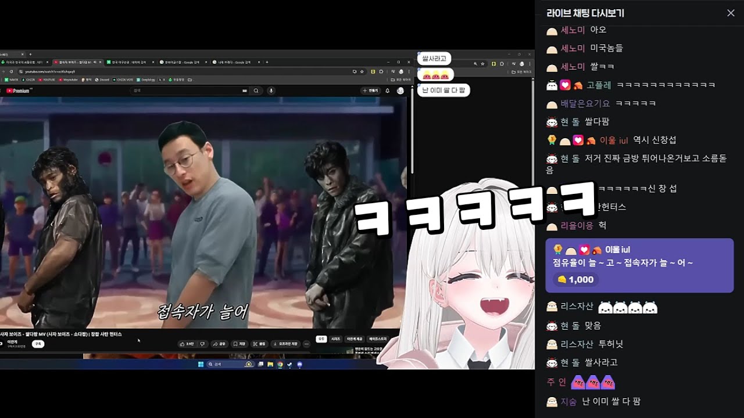The height and width of the screenshot is (418, 744).
Task: Select the 시리즈 filter chip
Action: (x=335, y=338)
